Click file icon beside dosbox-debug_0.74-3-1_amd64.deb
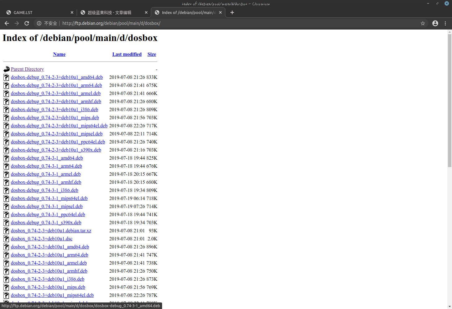Screen dimensions: 452x309 pyautogui.click(x=7, y=158)
